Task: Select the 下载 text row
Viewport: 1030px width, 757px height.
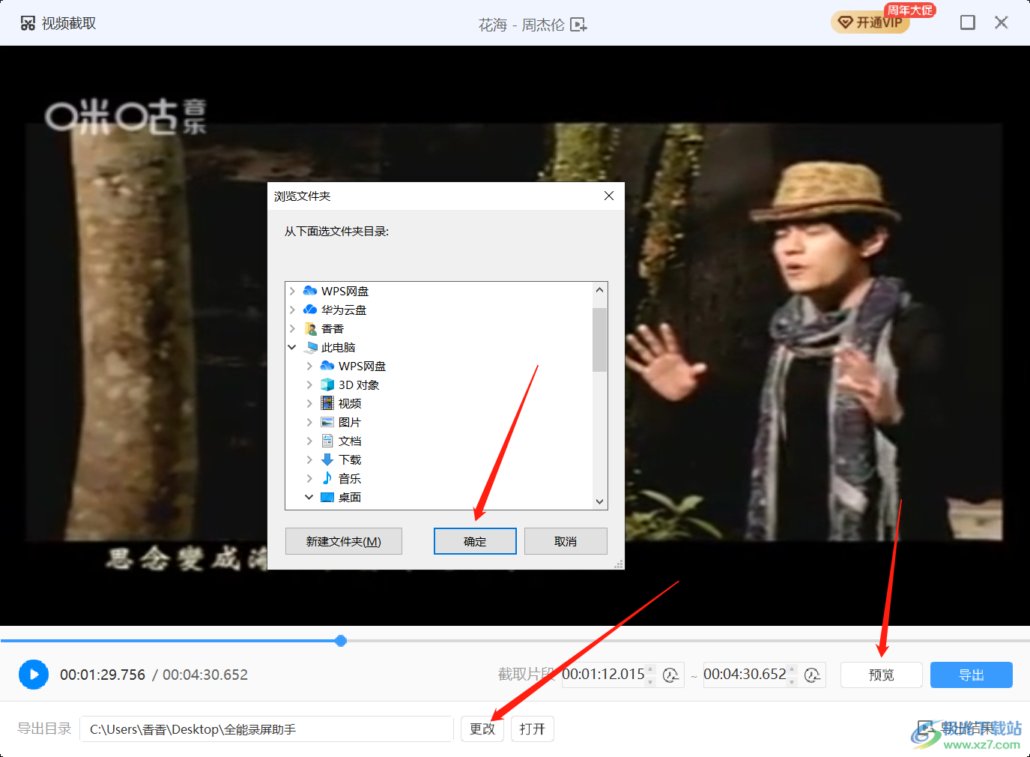Action: pyautogui.click(x=350, y=459)
